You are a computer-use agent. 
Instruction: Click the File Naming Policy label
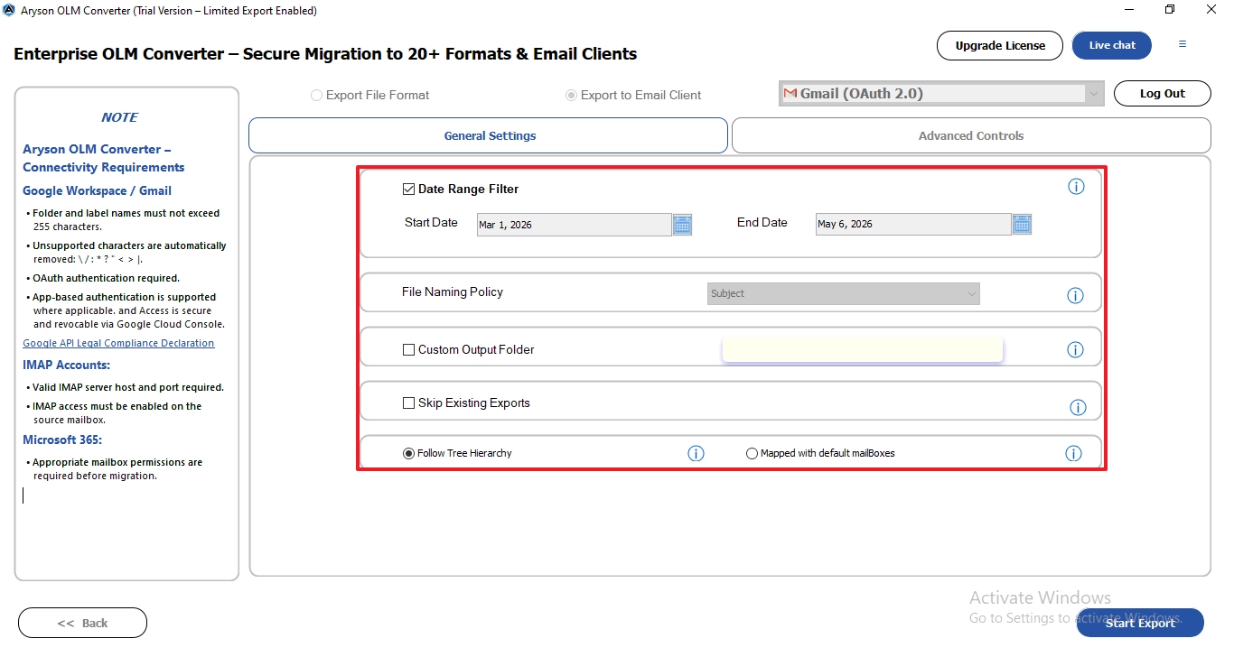453,291
